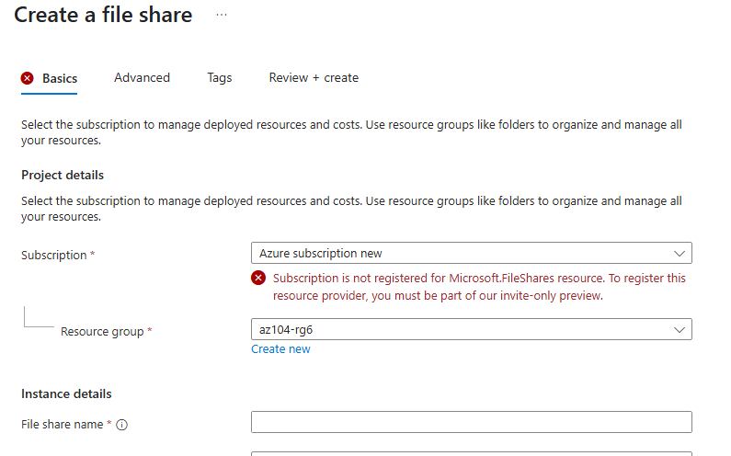Click the partially visible field below File share name

pos(471,452)
